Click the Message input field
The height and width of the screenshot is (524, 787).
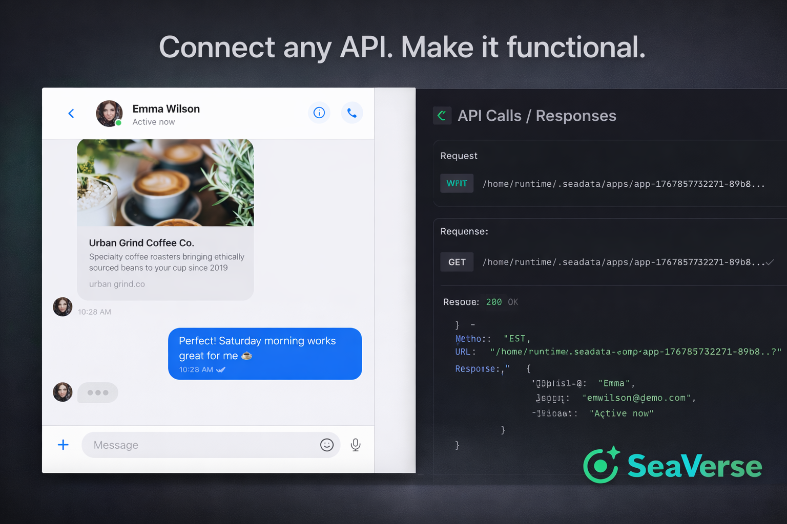pos(200,445)
